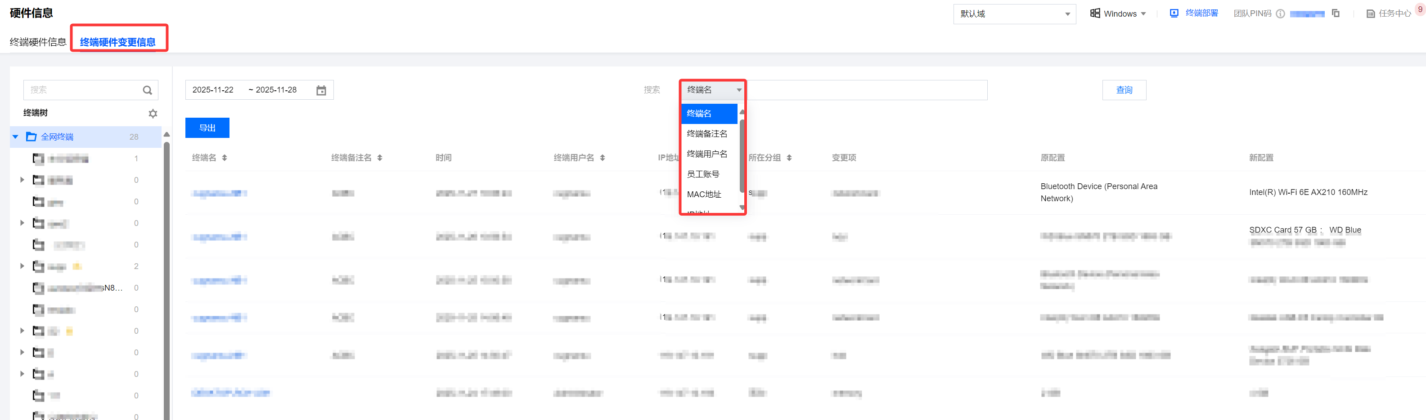Click the 原配置 column header

point(1053,158)
